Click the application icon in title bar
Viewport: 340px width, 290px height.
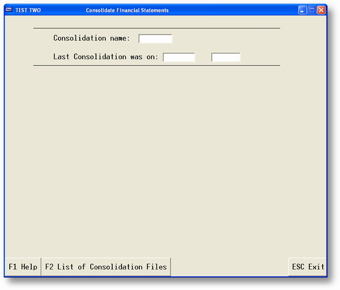tap(9, 10)
